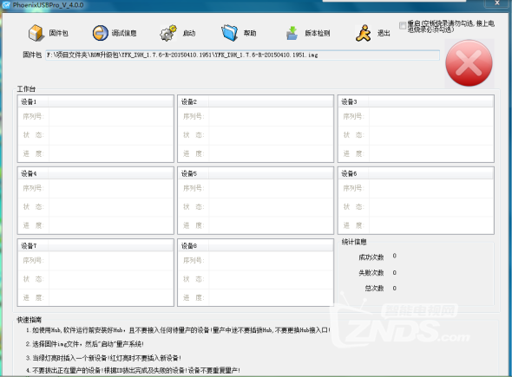512x377 pixels.
Task: Click the PhoenixUSBPro title bar app icon
Action: point(6,5)
